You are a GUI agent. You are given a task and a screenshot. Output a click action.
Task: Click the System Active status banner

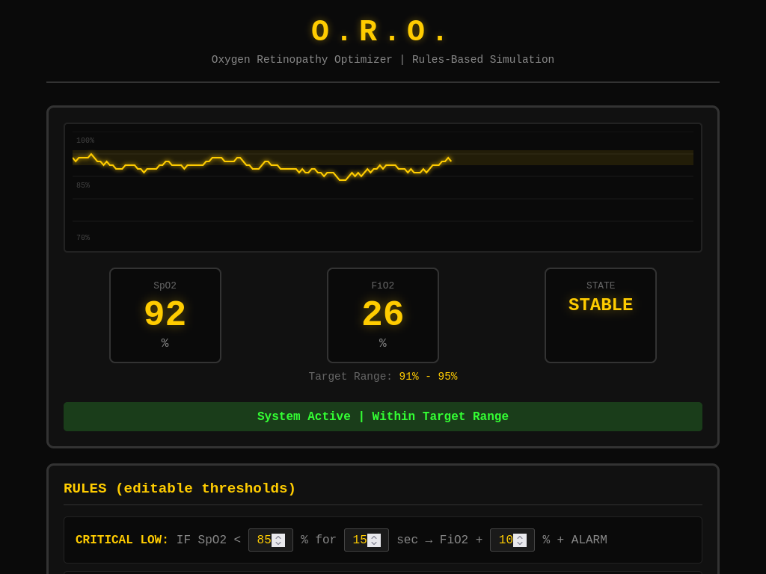pyautogui.click(x=382, y=416)
